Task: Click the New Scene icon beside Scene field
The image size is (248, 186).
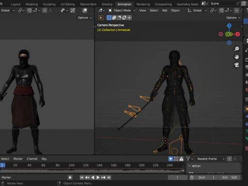Action: [244, 4]
